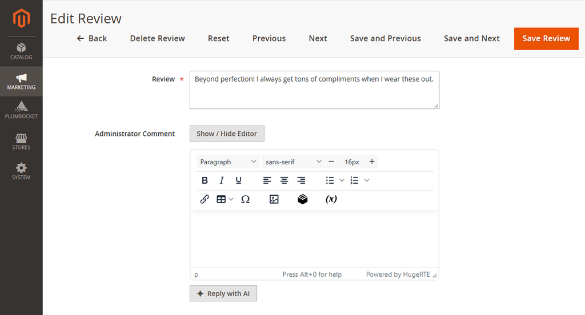Image resolution: width=585 pixels, height=315 pixels.
Task: Click inside the Review text area
Action: click(x=315, y=90)
